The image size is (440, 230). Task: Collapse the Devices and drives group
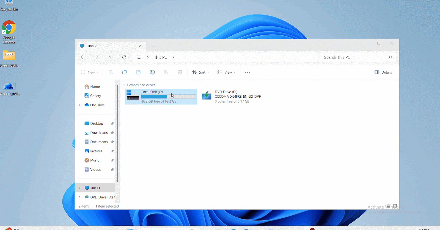(x=124, y=85)
